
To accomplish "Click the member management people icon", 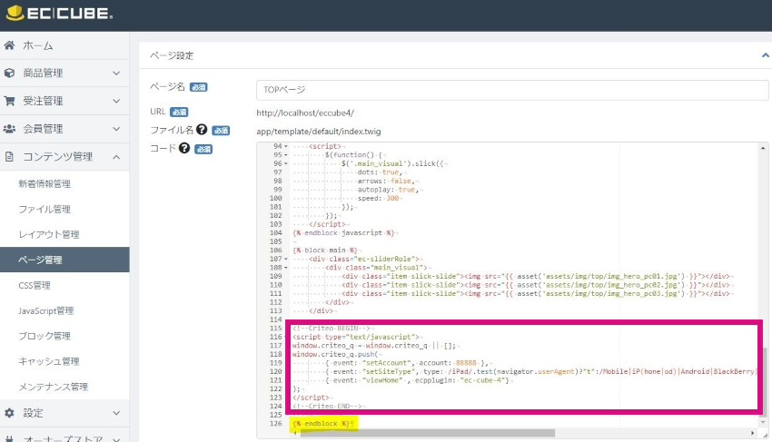I will click(9, 129).
